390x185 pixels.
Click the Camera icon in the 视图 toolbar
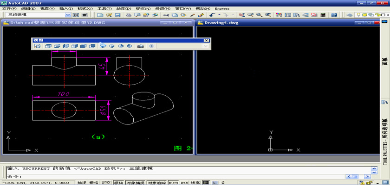coord(141,46)
